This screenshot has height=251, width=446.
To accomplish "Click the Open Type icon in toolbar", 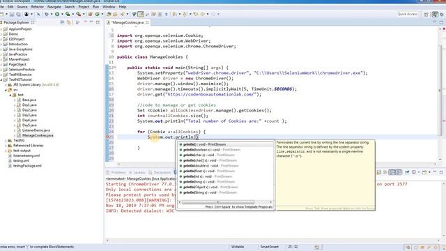I will click(x=109, y=14).
